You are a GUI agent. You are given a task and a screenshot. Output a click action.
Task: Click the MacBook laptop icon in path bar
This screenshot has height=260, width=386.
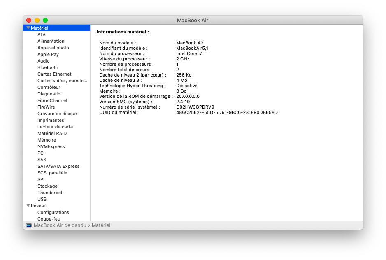[x=29, y=225]
